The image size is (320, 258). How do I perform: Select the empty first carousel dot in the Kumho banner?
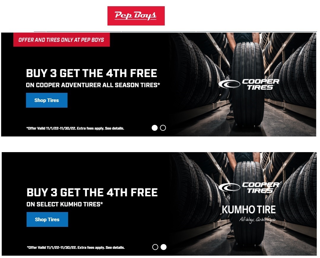(155, 247)
